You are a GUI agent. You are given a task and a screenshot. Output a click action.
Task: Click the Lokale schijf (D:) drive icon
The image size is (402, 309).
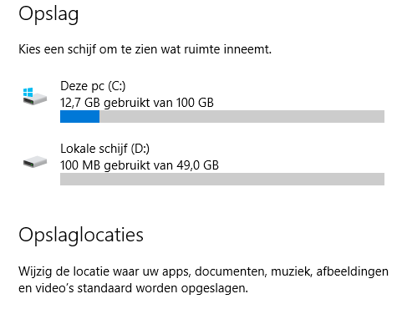tap(35, 162)
